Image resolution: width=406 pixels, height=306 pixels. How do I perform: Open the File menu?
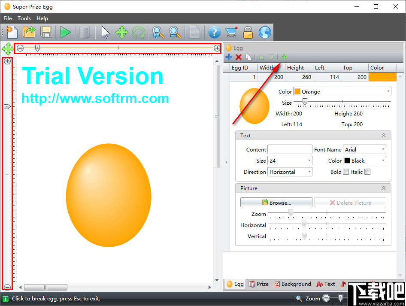point(7,18)
